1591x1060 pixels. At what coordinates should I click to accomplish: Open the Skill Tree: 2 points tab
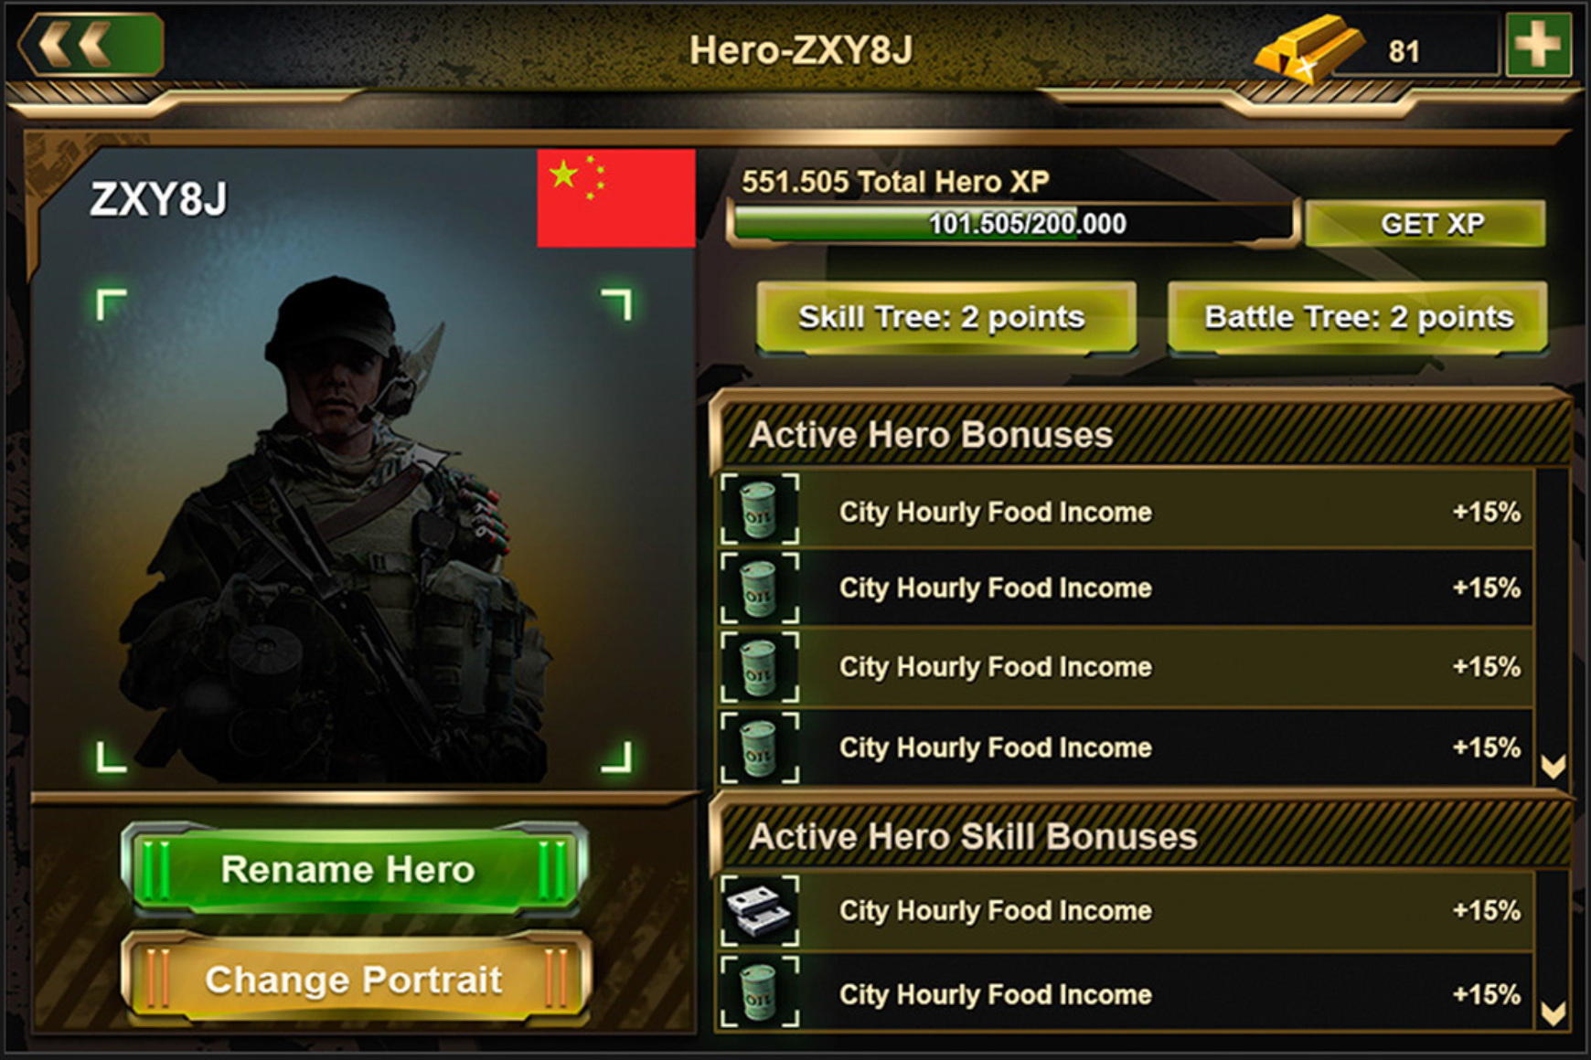pos(946,317)
